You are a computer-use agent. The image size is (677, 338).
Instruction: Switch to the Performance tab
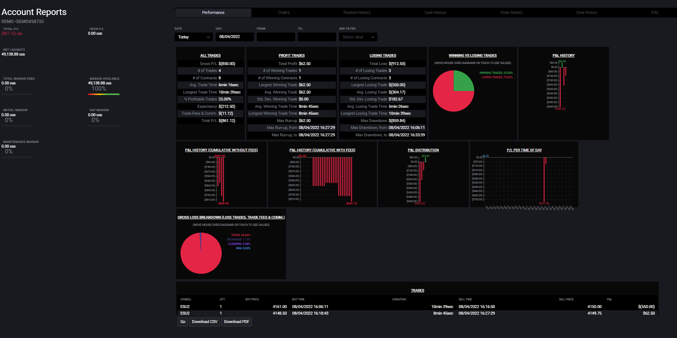(x=213, y=12)
